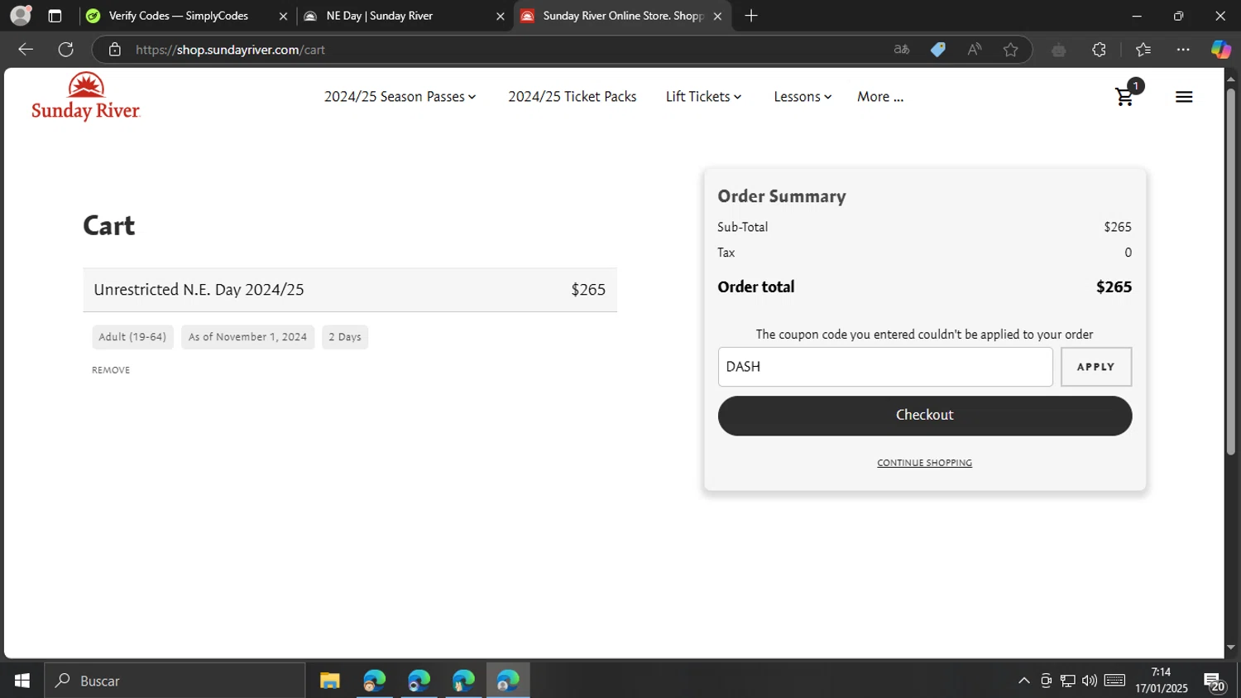This screenshot has width=1241, height=698.
Task: Open a new browser tab
Action: (x=751, y=16)
